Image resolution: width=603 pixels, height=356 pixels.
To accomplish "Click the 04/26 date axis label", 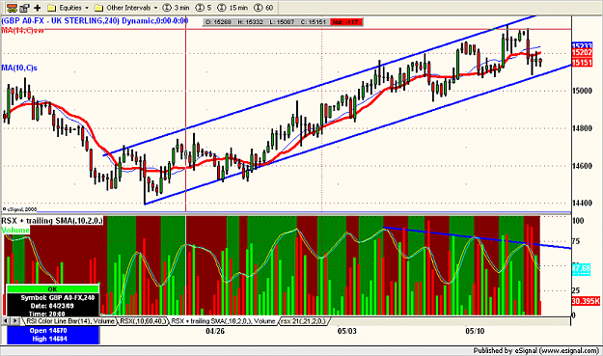I will (x=215, y=331).
